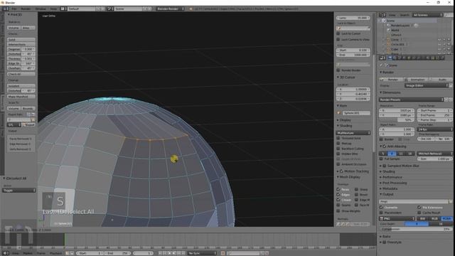Run the Solid check
The image size is (455, 256).
click(x=21, y=40)
